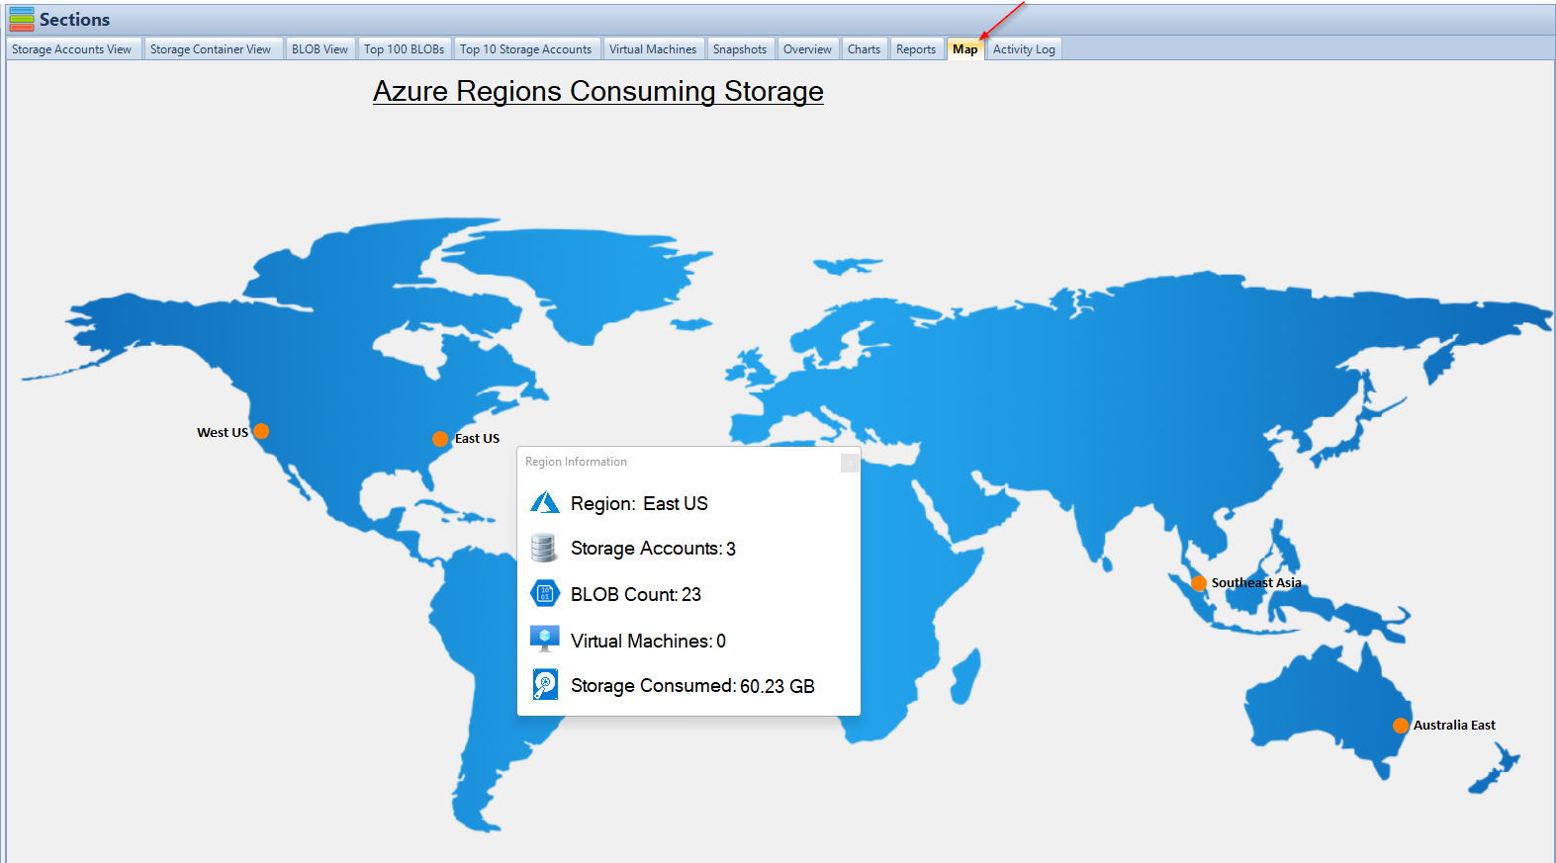Select the Top 100 BLOBs tab

pos(404,49)
